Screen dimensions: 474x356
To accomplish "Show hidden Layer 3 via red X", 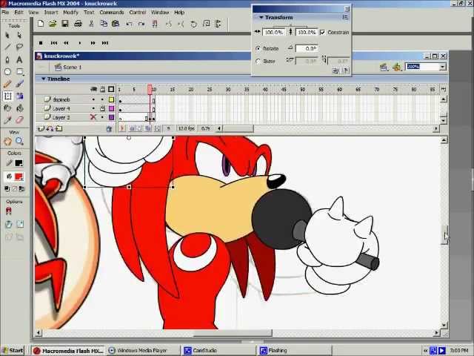I will pos(93,117).
